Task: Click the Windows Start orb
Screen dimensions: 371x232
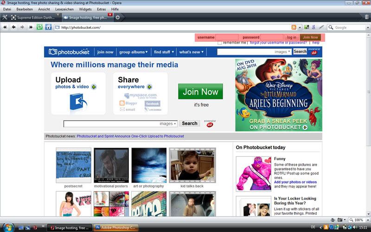Action: 8,227
